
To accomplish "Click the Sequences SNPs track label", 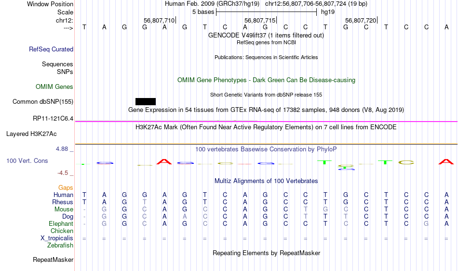I will pyautogui.click(x=57, y=68).
